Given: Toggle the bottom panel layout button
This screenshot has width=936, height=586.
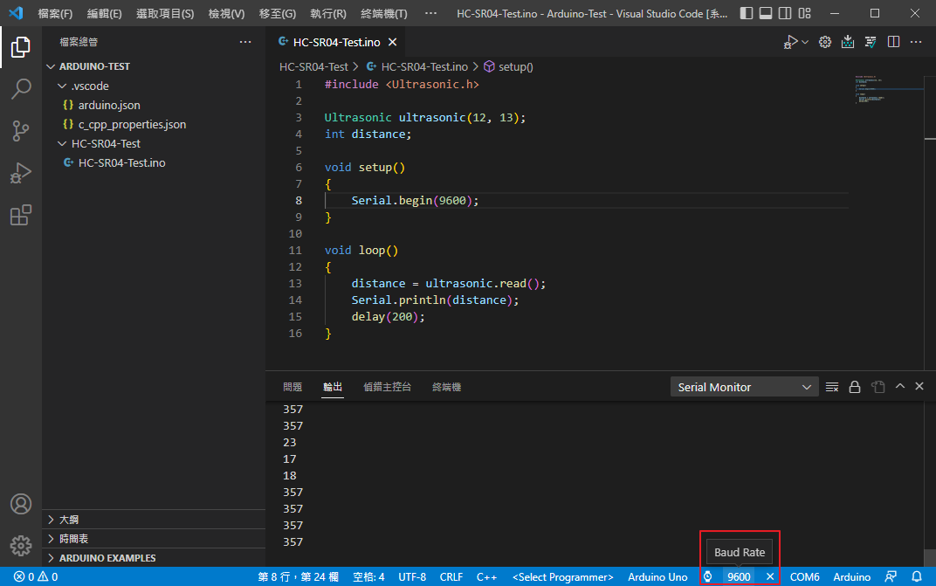Looking at the screenshot, I should click(765, 14).
